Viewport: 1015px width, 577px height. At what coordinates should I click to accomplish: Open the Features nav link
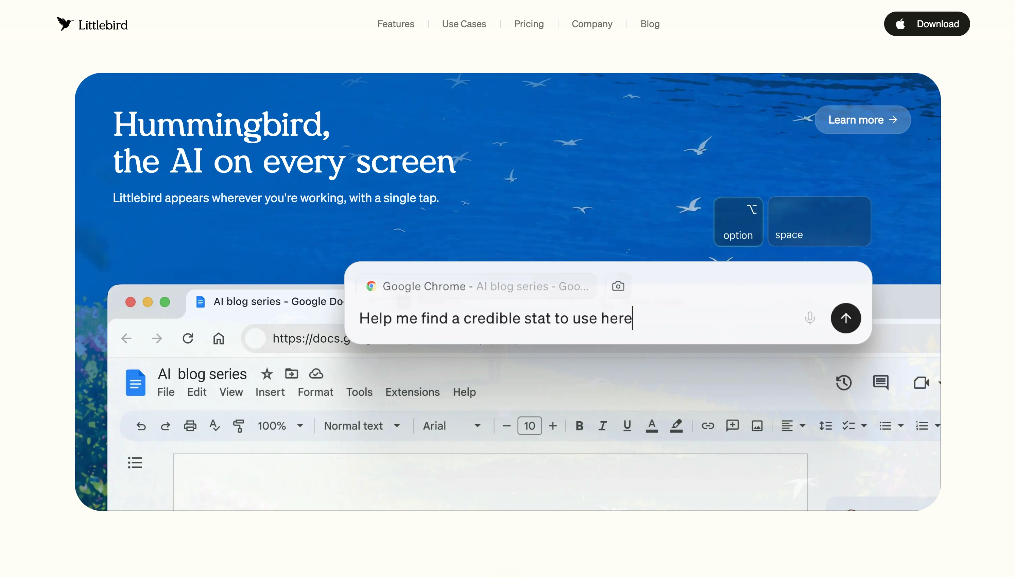(395, 24)
